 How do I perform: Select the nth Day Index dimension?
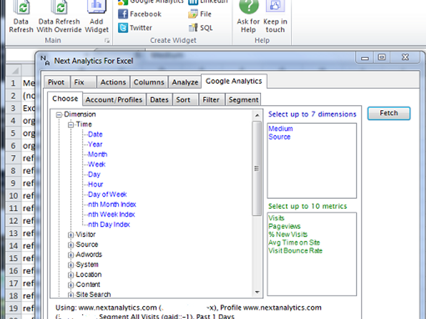[109, 225]
